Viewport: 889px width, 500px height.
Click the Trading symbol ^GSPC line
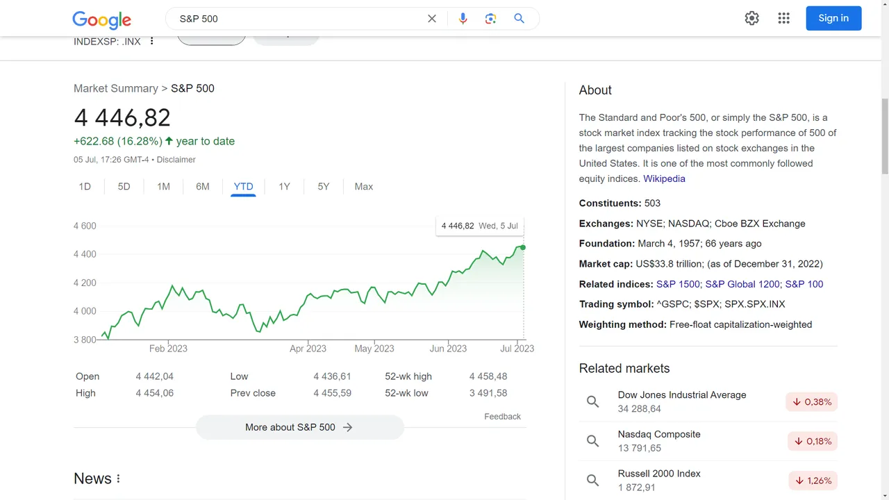tap(682, 304)
